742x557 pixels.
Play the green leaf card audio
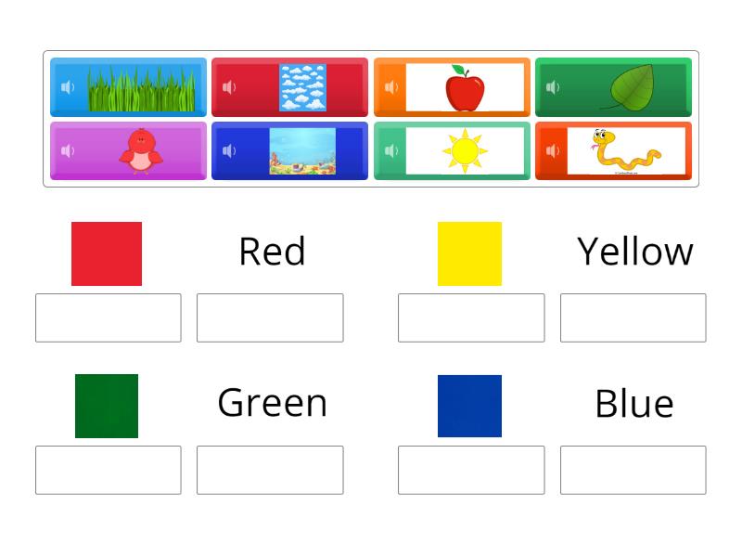pyautogui.click(x=552, y=87)
